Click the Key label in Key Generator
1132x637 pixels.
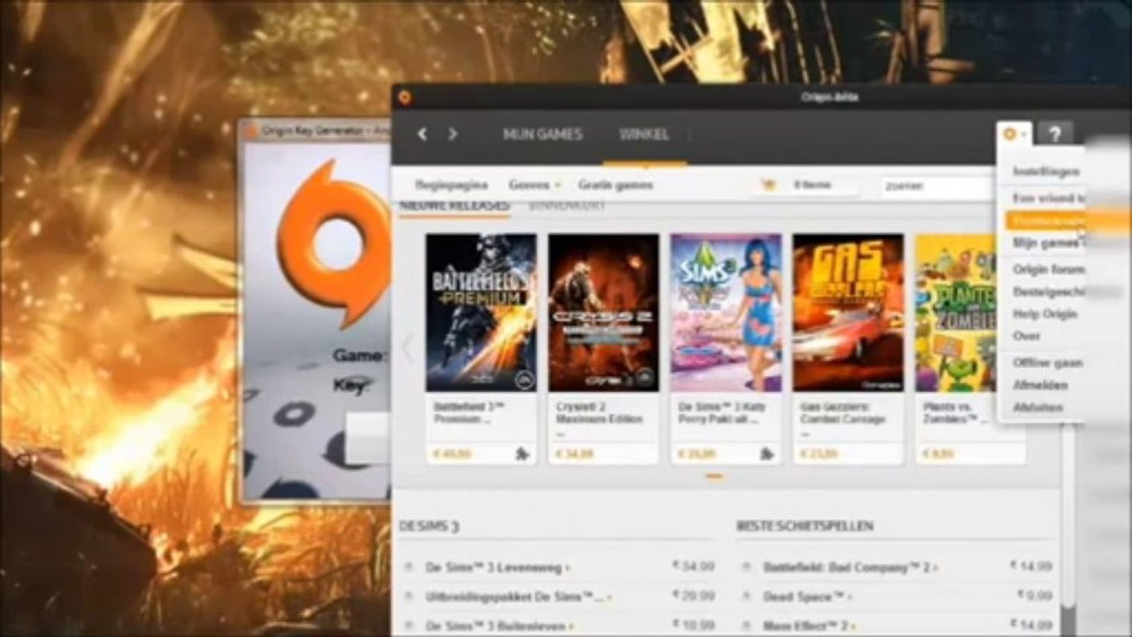352,386
